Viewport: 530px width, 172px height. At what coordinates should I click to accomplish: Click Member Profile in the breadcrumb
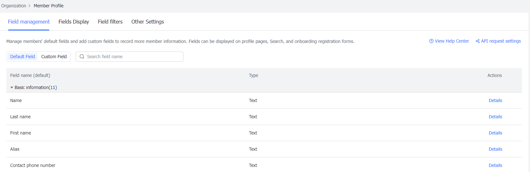point(49,6)
